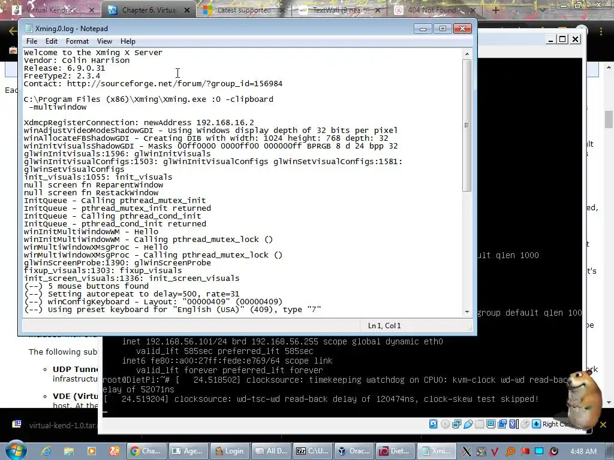Open the media player taskbar icon

(x=92, y=451)
